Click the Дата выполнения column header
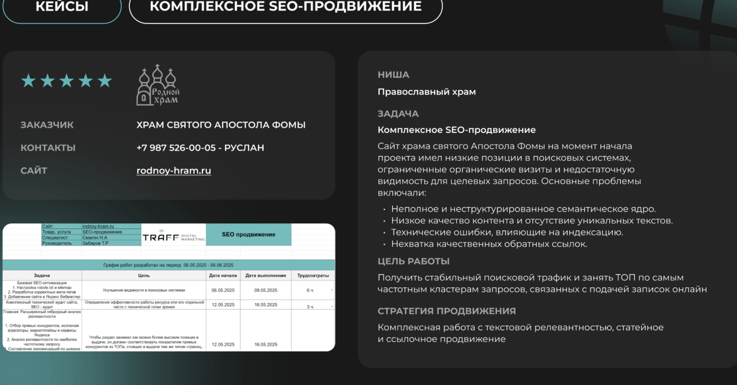Image resolution: width=737 pixels, height=385 pixels. click(x=265, y=276)
